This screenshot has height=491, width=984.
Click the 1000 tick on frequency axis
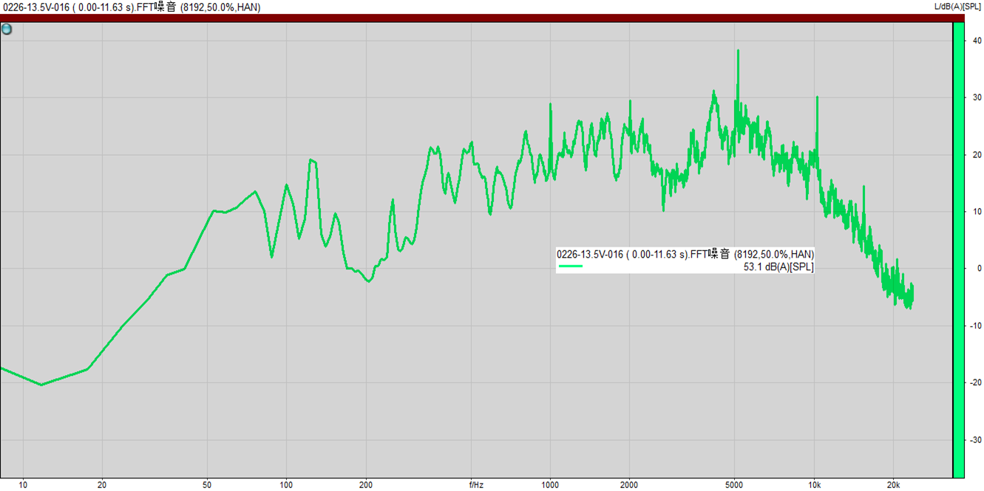pos(550,485)
